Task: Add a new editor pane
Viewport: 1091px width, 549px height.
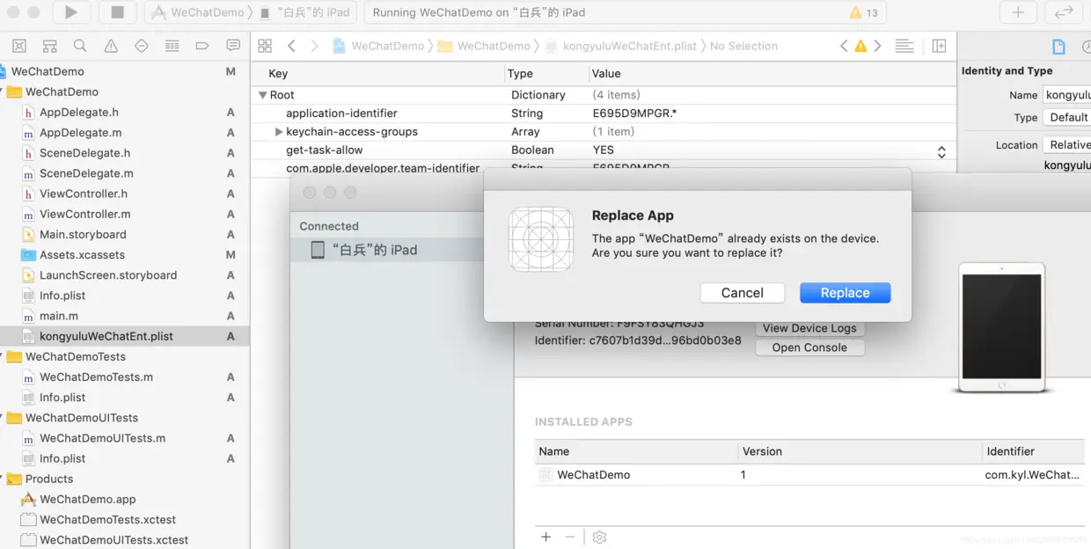Action: pyautogui.click(x=939, y=46)
